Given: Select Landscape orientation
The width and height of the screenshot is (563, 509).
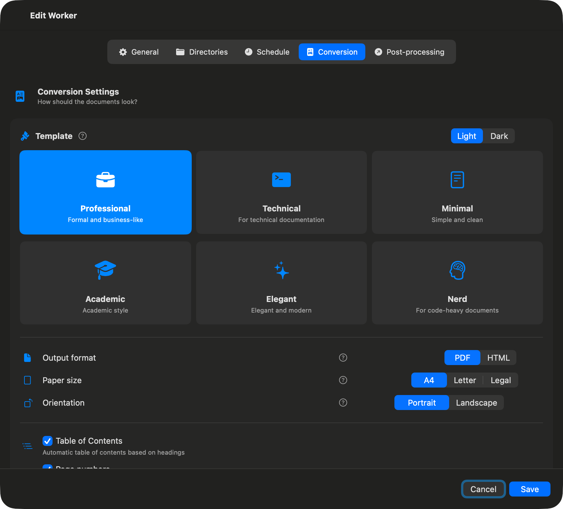Looking at the screenshot, I should tap(476, 403).
